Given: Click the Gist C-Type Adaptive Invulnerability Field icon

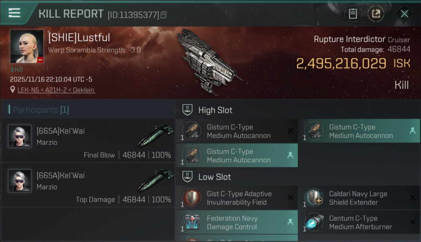Looking at the screenshot, I should (x=191, y=197).
